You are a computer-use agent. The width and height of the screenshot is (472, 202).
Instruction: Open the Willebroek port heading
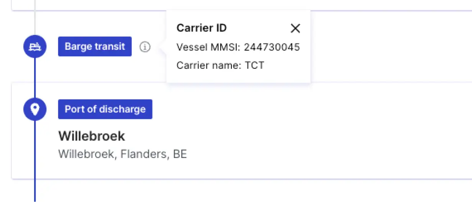92,136
